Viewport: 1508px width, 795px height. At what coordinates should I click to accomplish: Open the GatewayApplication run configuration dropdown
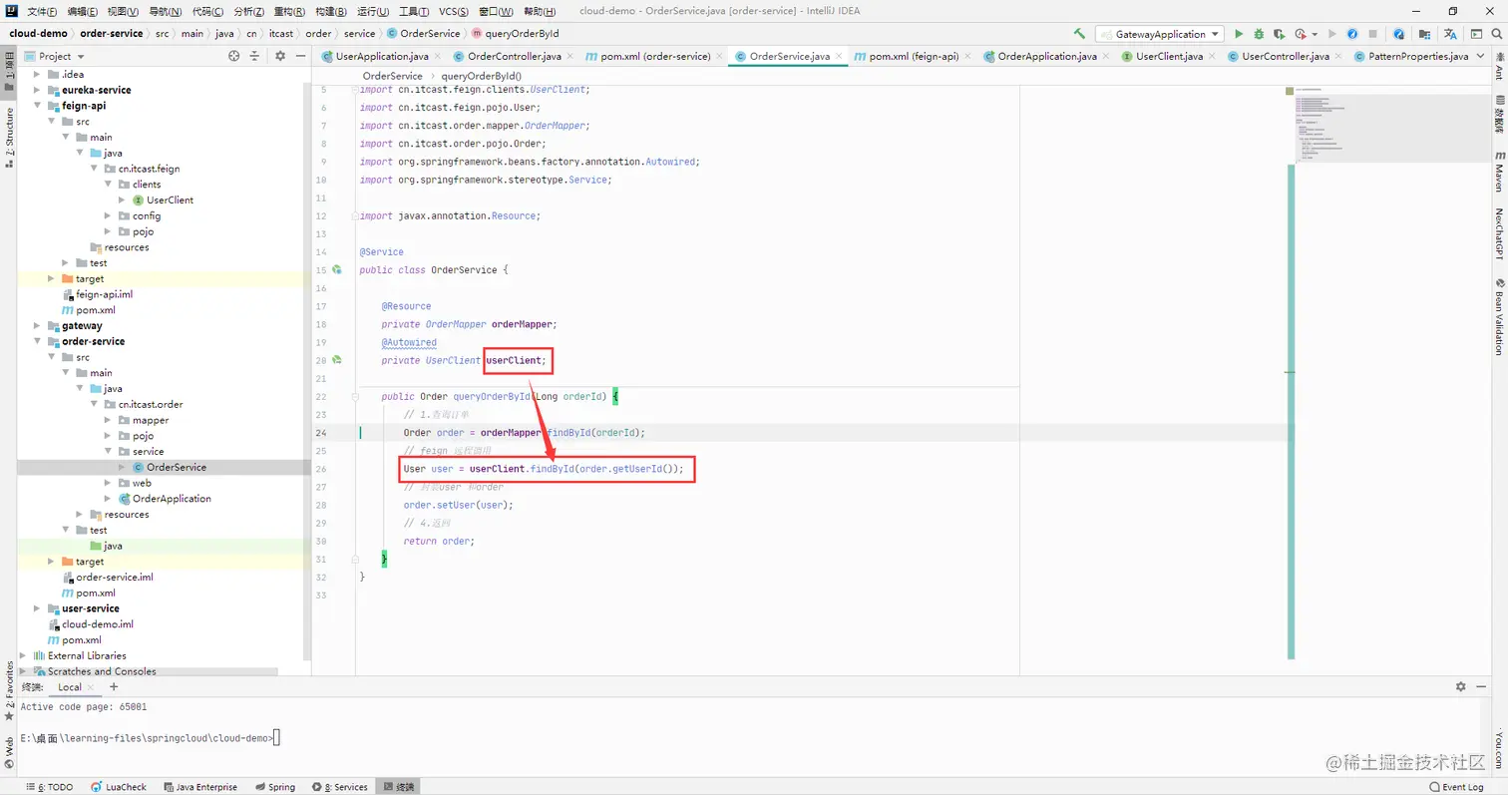coord(1160,34)
